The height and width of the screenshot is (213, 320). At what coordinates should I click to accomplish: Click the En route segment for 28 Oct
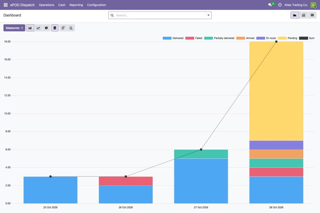pos(276,145)
